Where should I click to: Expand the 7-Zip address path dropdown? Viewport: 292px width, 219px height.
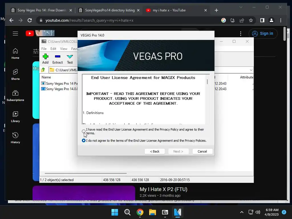251,70
